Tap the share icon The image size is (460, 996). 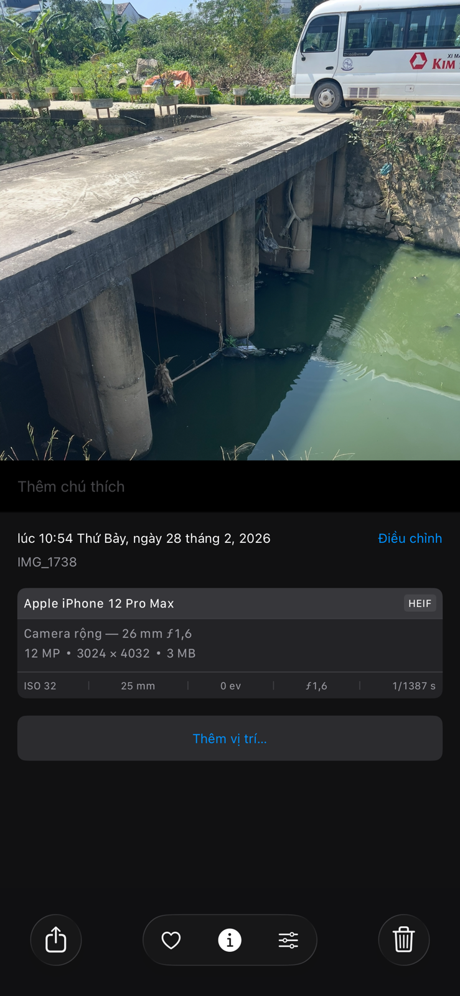(x=56, y=939)
